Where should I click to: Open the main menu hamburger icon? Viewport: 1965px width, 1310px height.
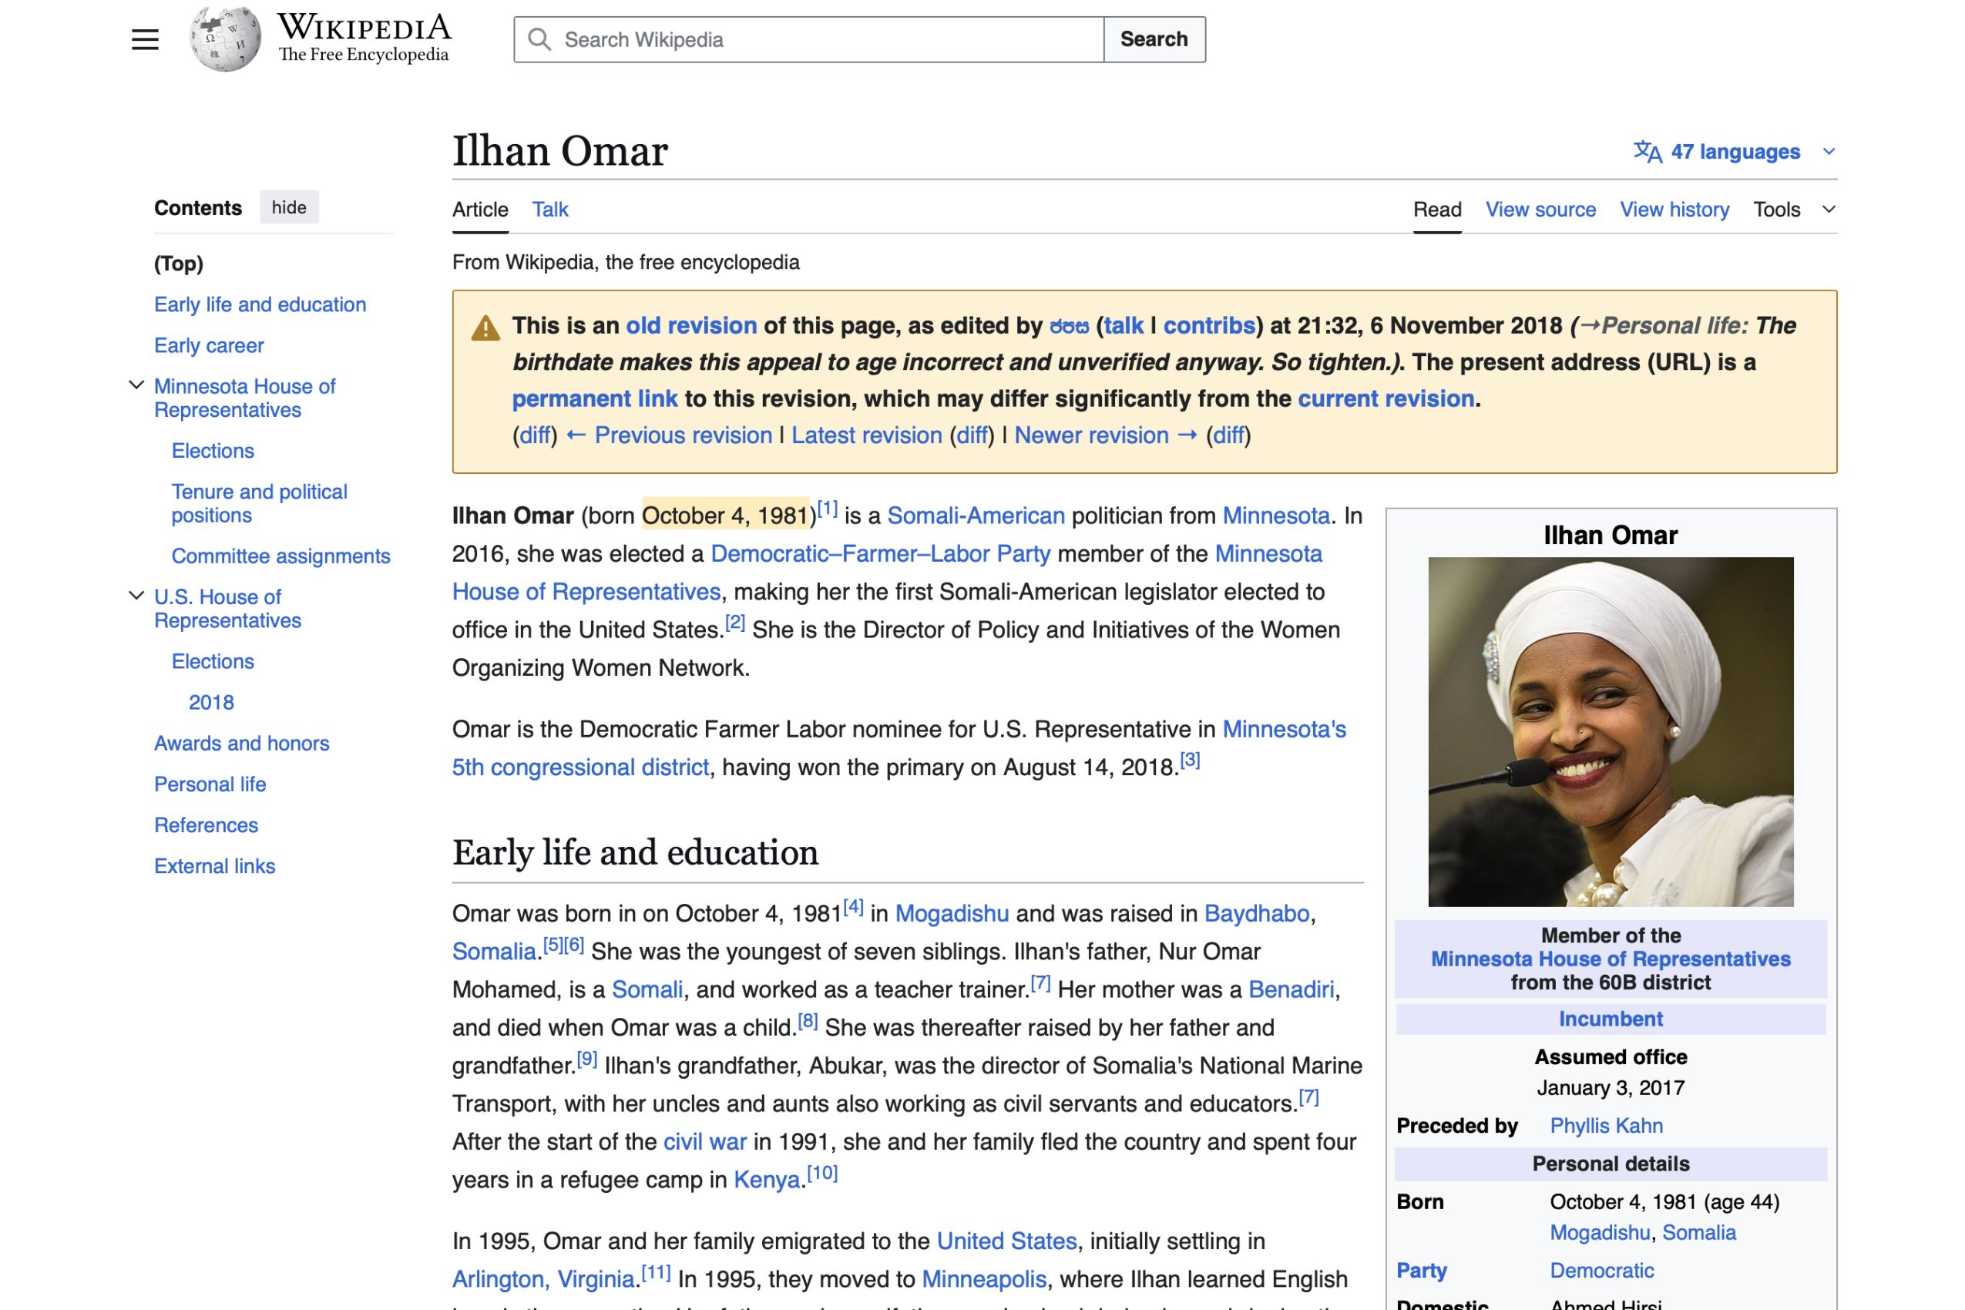[x=145, y=39]
